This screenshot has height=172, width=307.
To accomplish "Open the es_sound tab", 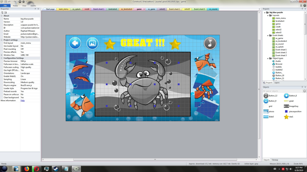I will click(213, 9).
